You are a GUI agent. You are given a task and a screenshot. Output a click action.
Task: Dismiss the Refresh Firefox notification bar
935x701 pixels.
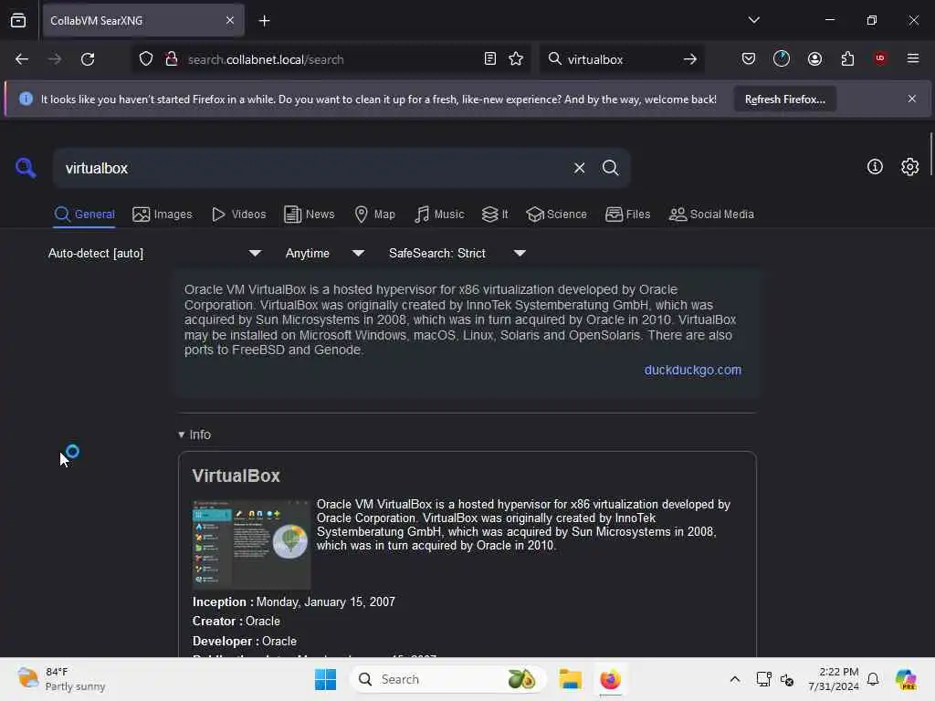click(912, 99)
